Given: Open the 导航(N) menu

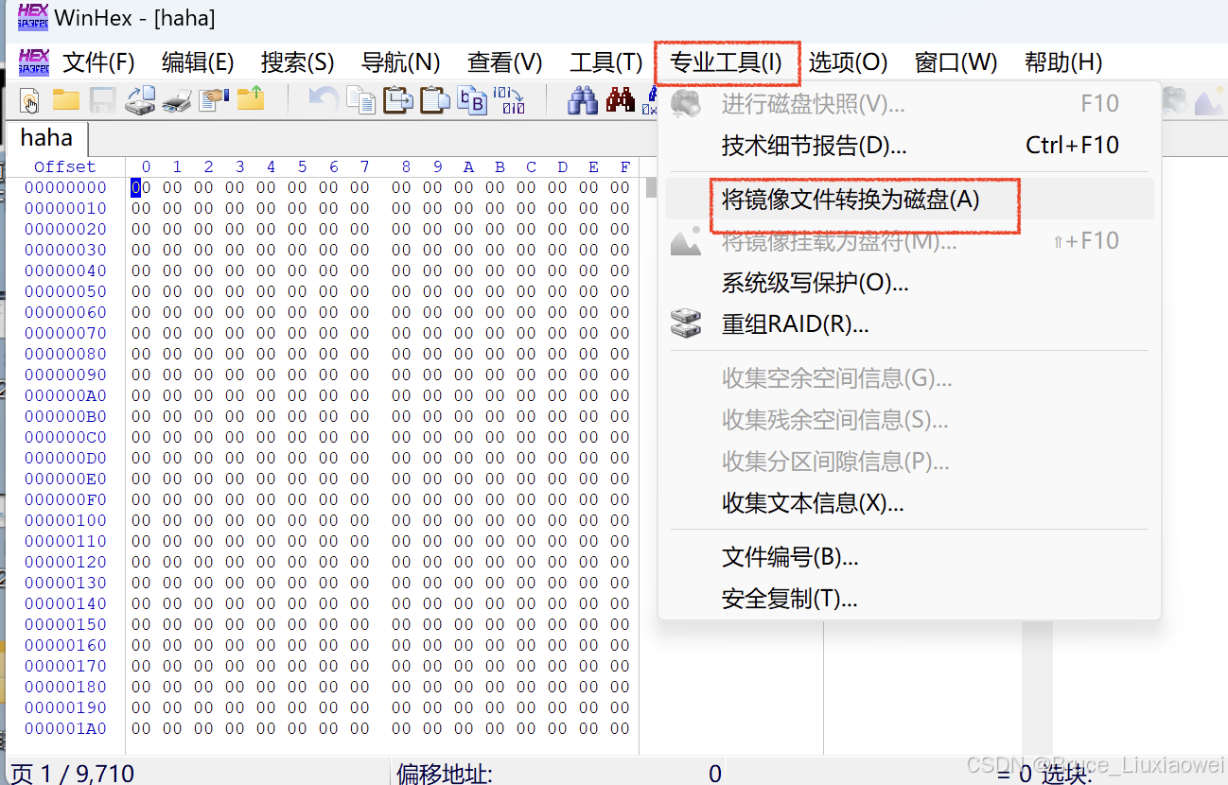Looking at the screenshot, I should (x=401, y=62).
